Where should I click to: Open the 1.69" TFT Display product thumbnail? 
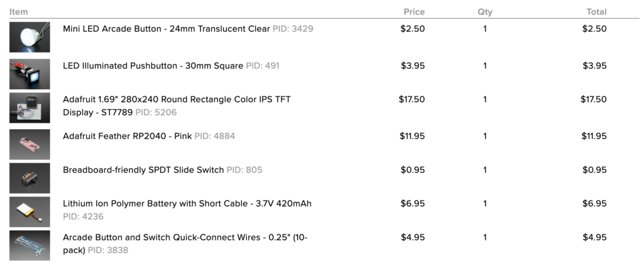pos(30,107)
